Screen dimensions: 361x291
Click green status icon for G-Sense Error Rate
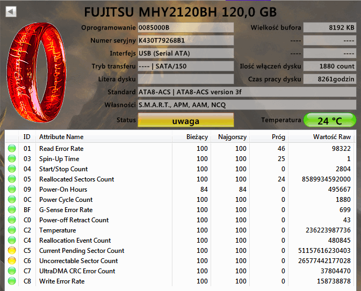[12, 209]
